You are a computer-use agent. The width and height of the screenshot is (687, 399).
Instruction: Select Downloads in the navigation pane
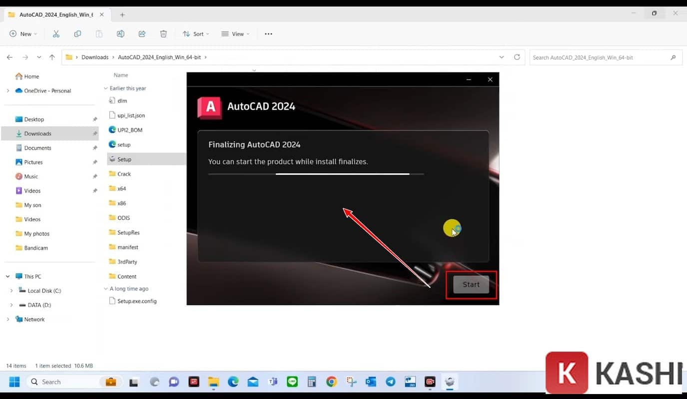click(x=37, y=134)
